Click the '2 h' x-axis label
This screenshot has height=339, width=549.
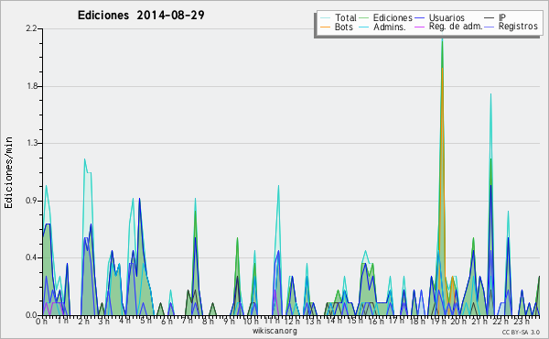(83, 321)
